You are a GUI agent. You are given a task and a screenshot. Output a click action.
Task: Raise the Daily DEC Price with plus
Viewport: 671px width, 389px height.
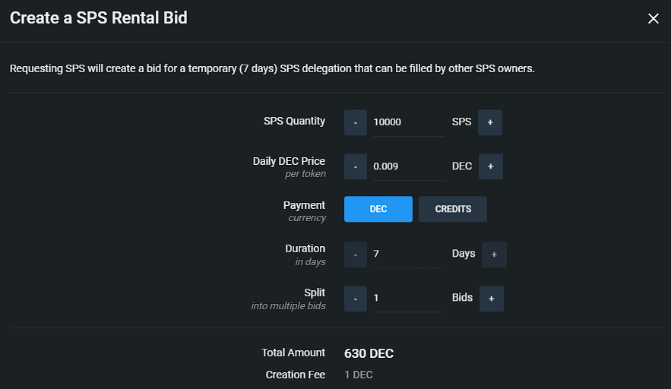490,166
